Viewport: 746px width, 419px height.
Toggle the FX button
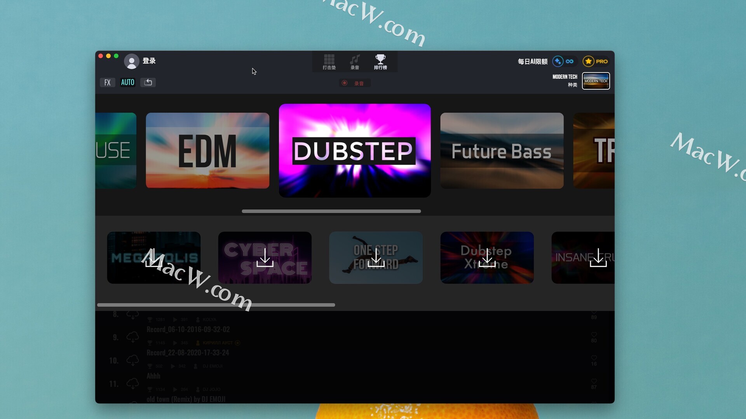click(x=108, y=82)
